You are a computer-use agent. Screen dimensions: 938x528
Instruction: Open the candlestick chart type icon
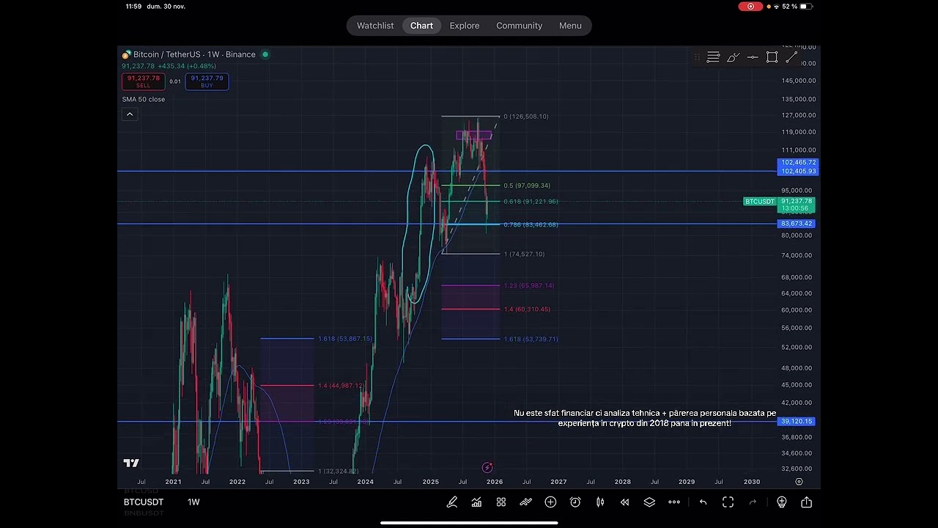pyautogui.click(x=600, y=502)
